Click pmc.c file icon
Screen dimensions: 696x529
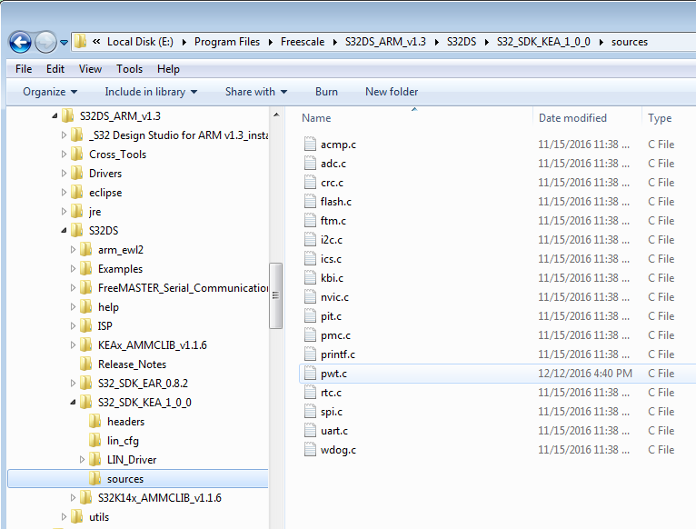click(310, 334)
